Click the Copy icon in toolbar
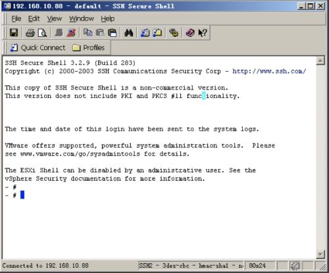This screenshot has height=273, width=329. (x=88, y=33)
